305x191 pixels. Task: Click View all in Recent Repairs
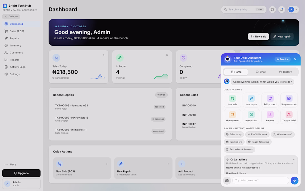(161, 95)
